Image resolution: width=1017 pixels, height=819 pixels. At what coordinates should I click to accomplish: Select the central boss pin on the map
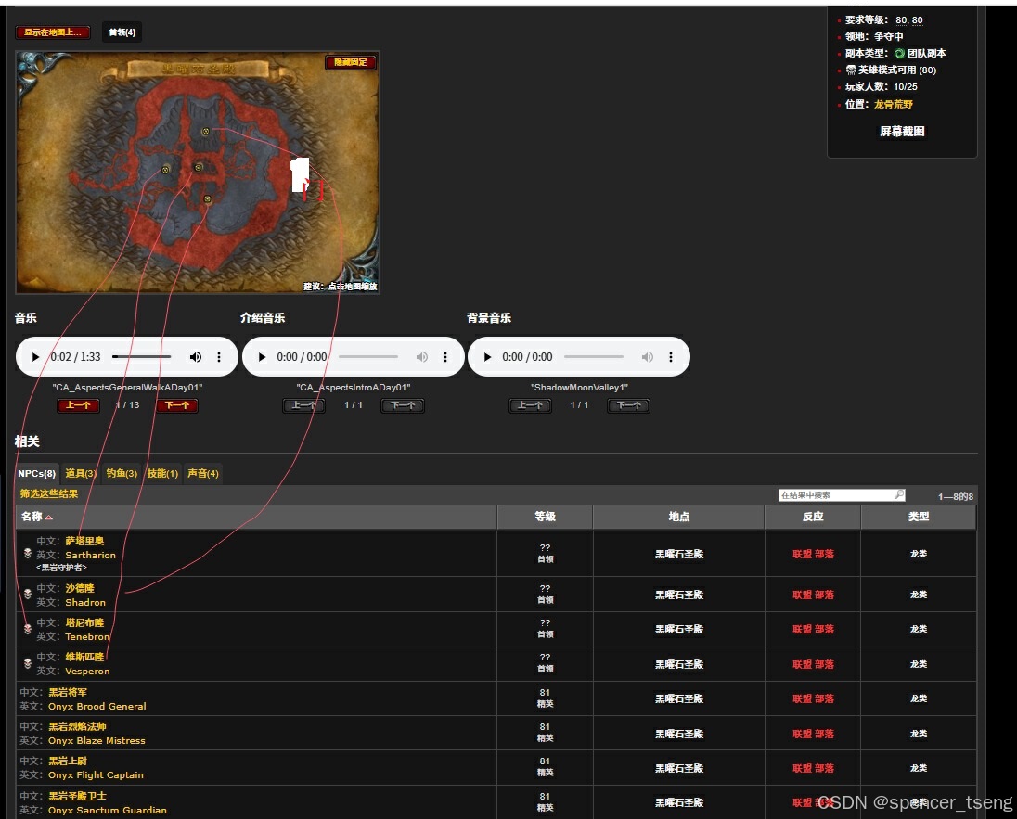coord(199,167)
